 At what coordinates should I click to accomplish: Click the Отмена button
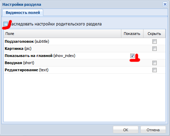(x=153, y=130)
